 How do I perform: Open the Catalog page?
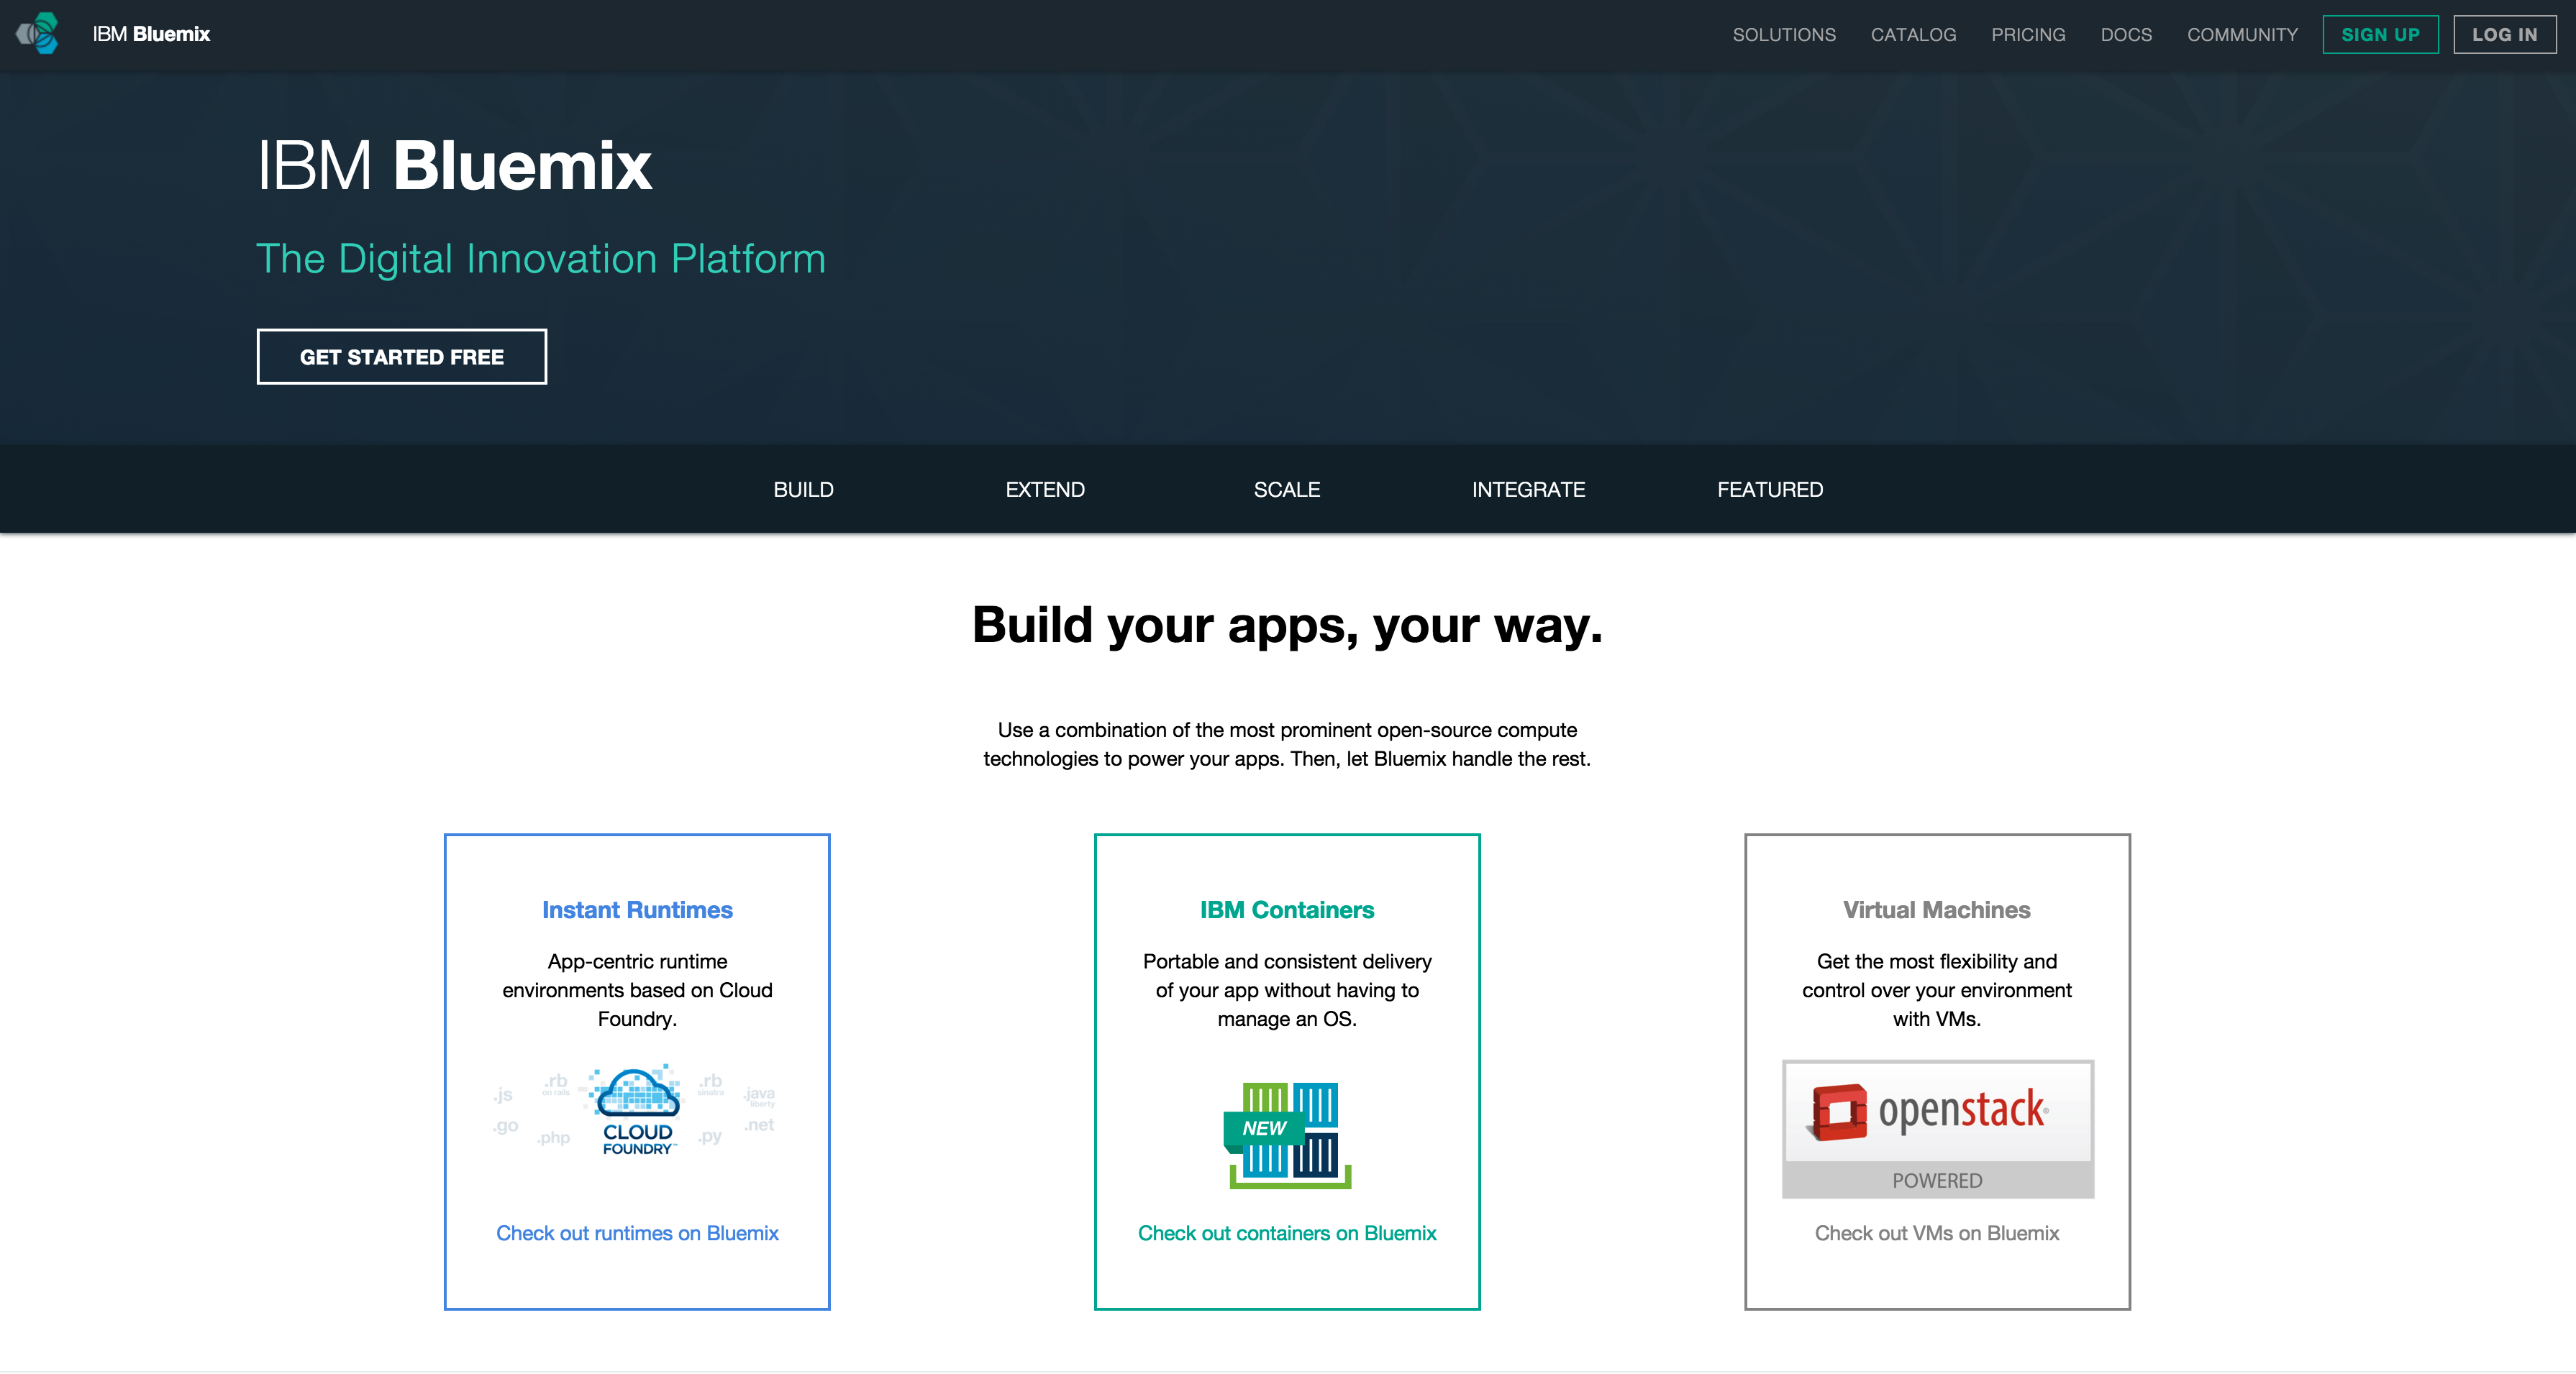[1913, 35]
